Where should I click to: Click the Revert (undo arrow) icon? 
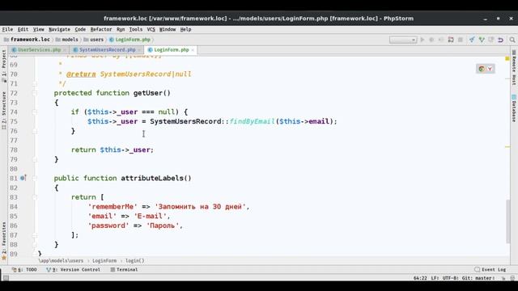click(x=500, y=40)
